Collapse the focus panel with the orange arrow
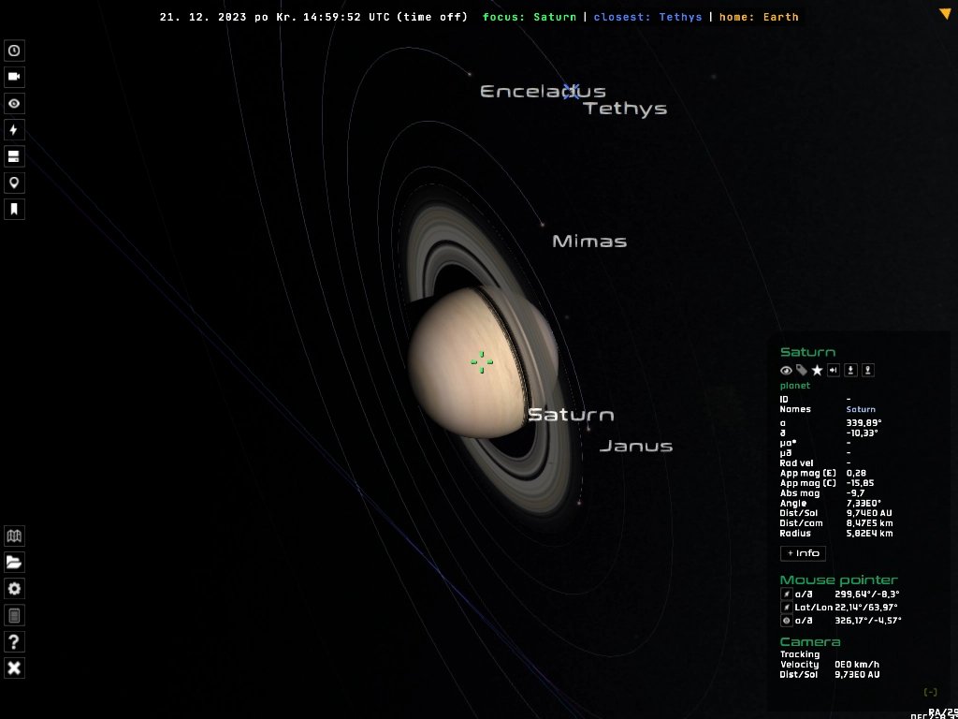Screen dimensions: 958x719 pos(945,14)
